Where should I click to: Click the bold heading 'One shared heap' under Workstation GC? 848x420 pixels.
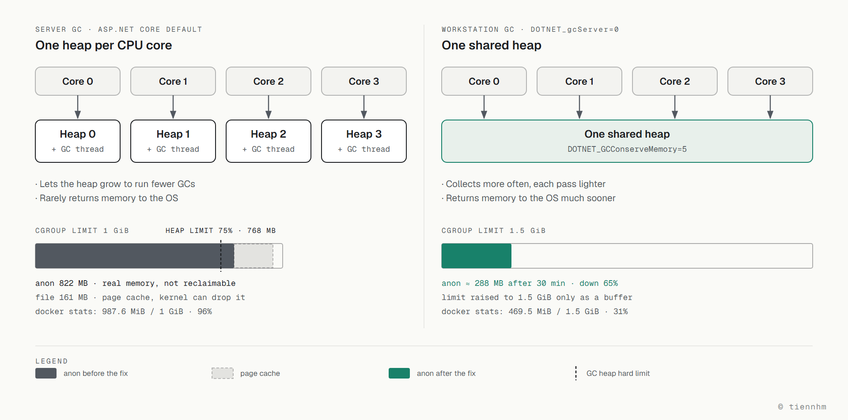[x=492, y=45]
